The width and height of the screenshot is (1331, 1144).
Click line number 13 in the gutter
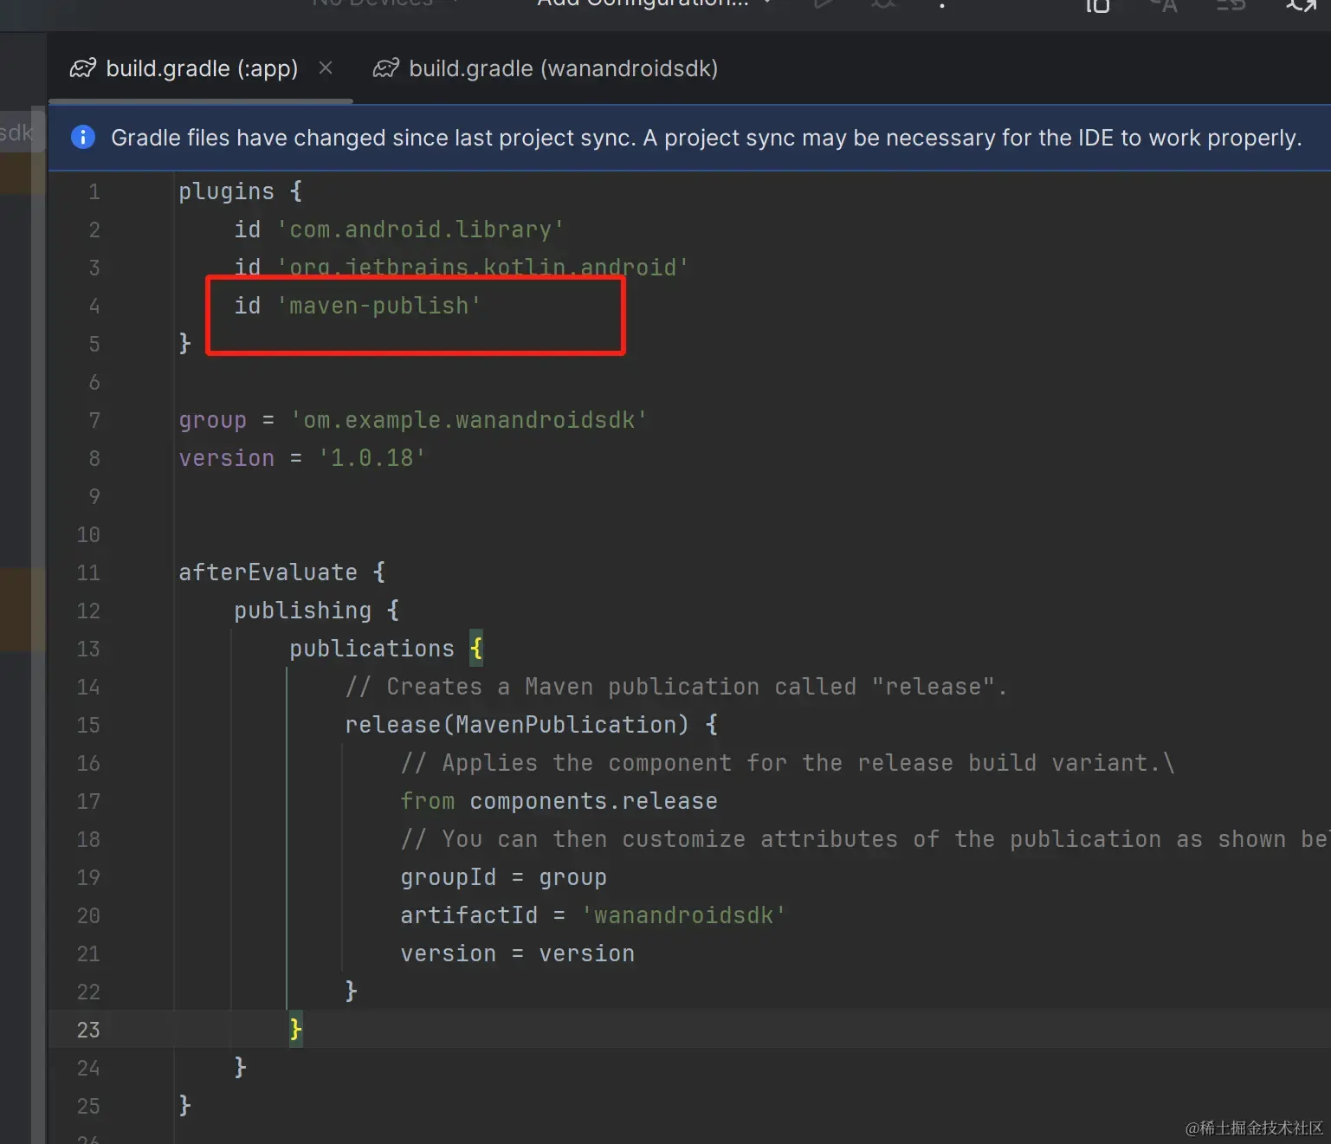[88, 649]
